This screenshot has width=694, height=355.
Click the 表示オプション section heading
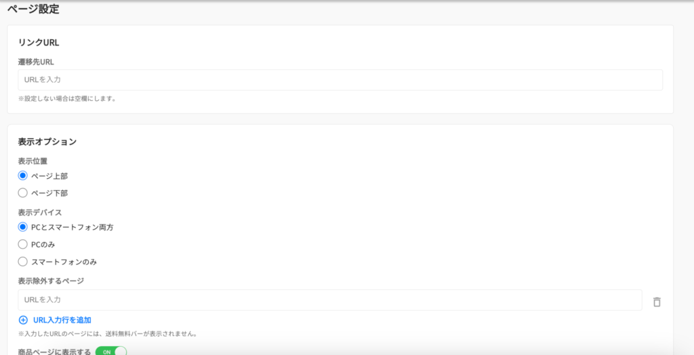point(47,142)
